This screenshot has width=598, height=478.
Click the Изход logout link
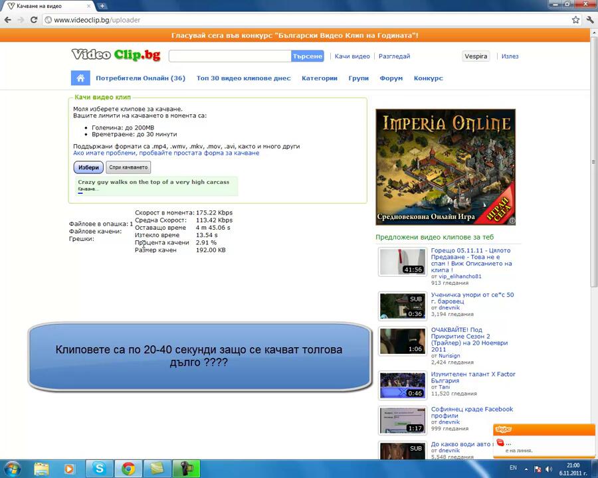(510, 56)
